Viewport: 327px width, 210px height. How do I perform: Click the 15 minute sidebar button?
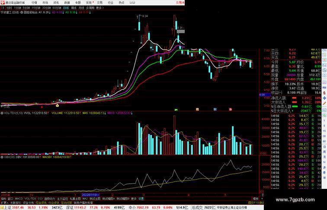[x=324, y=131]
